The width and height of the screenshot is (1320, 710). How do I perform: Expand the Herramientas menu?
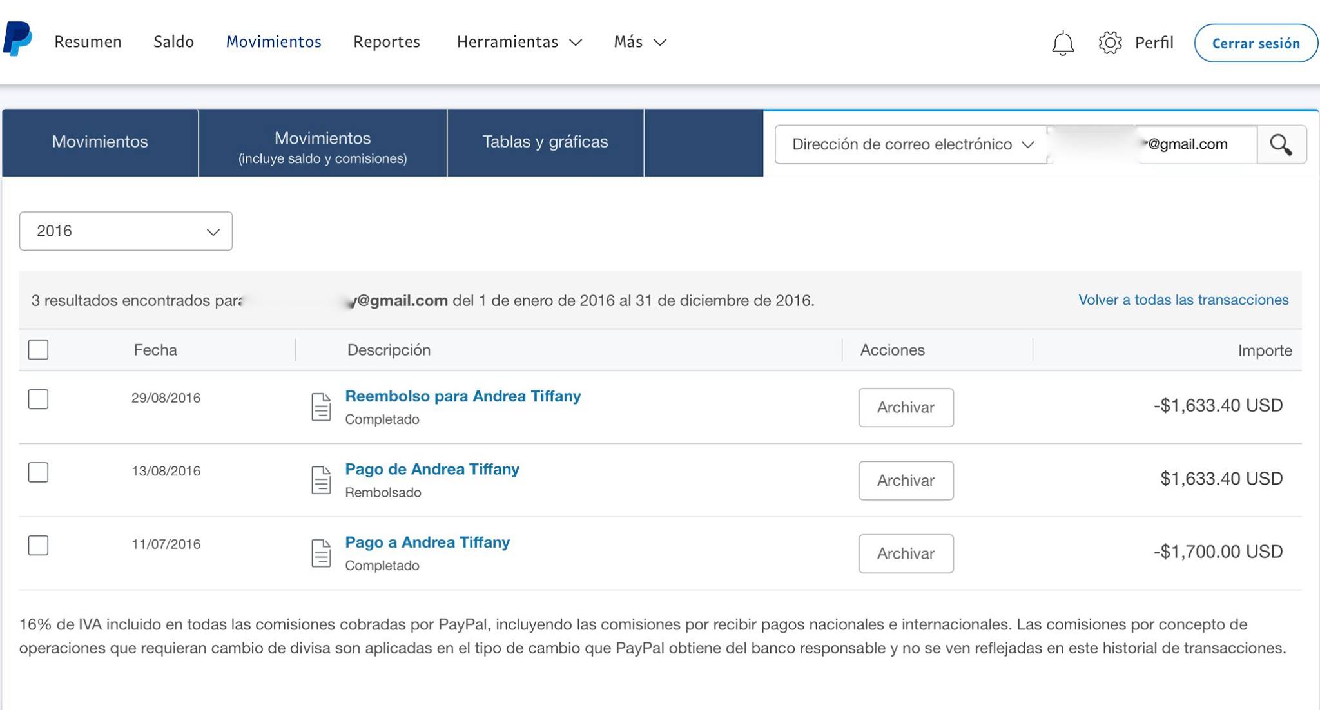click(x=519, y=42)
